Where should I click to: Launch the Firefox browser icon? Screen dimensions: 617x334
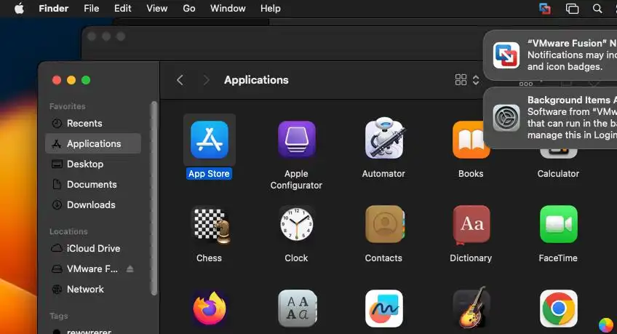(x=210, y=309)
